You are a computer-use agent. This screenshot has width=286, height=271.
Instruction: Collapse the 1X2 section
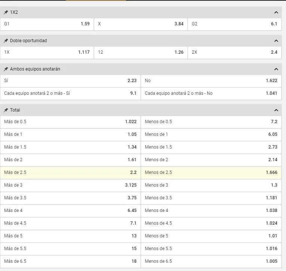point(276,12)
